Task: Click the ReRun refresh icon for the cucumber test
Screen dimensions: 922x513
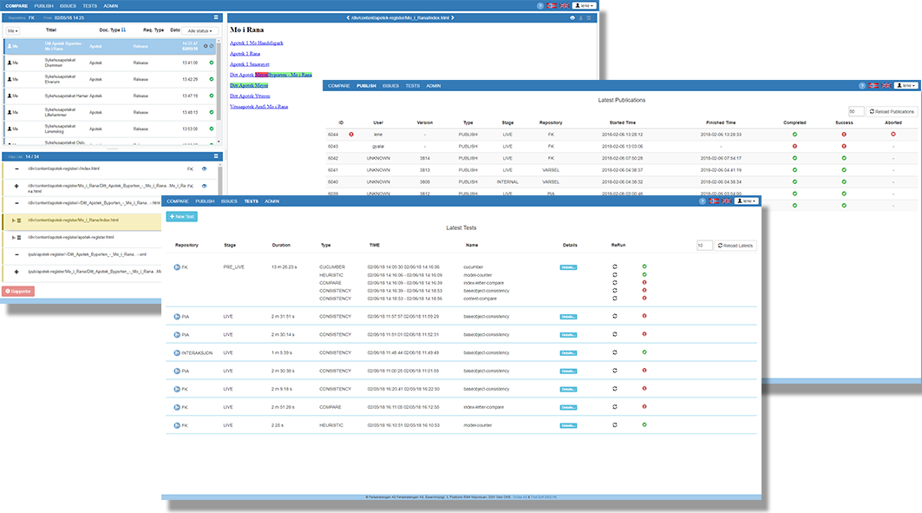Action: (x=616, y=266)
